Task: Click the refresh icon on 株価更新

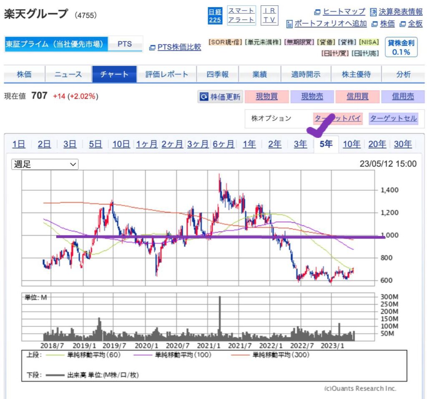Action: (203, 97)
